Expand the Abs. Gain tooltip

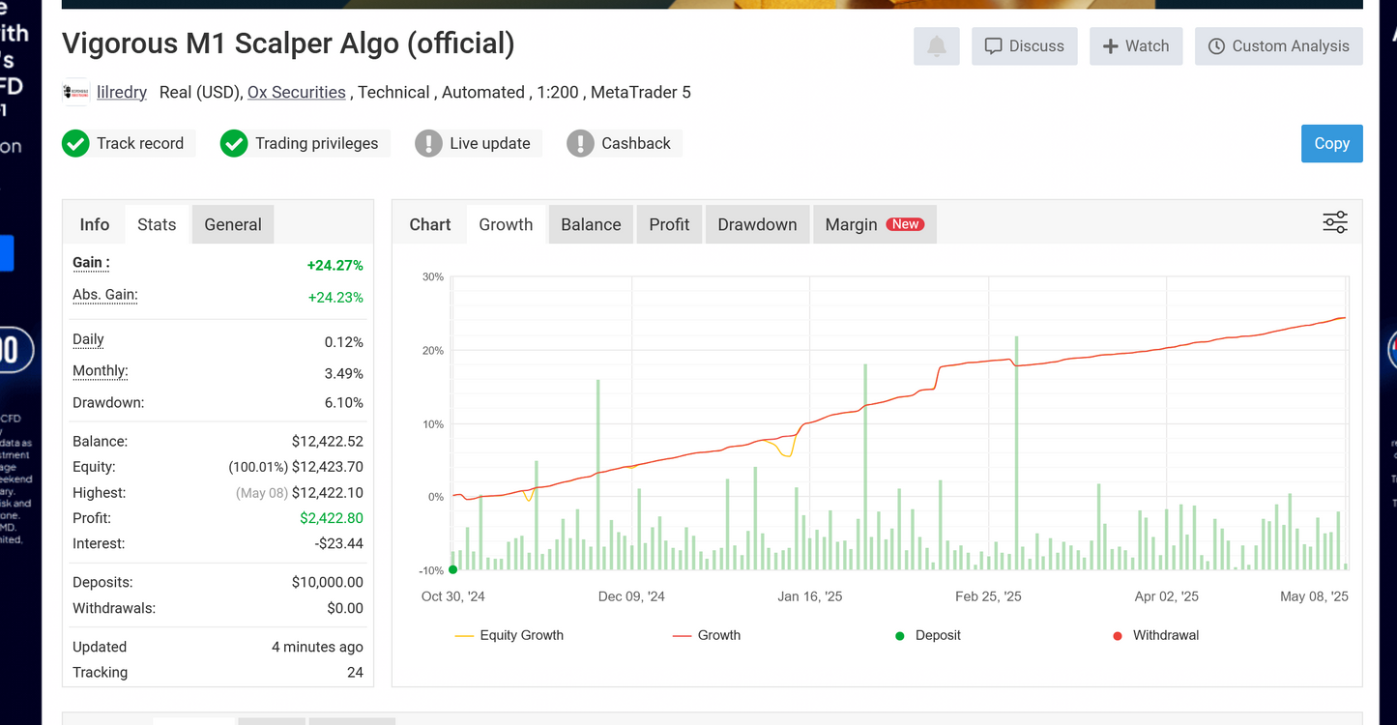tap(104, 296)
